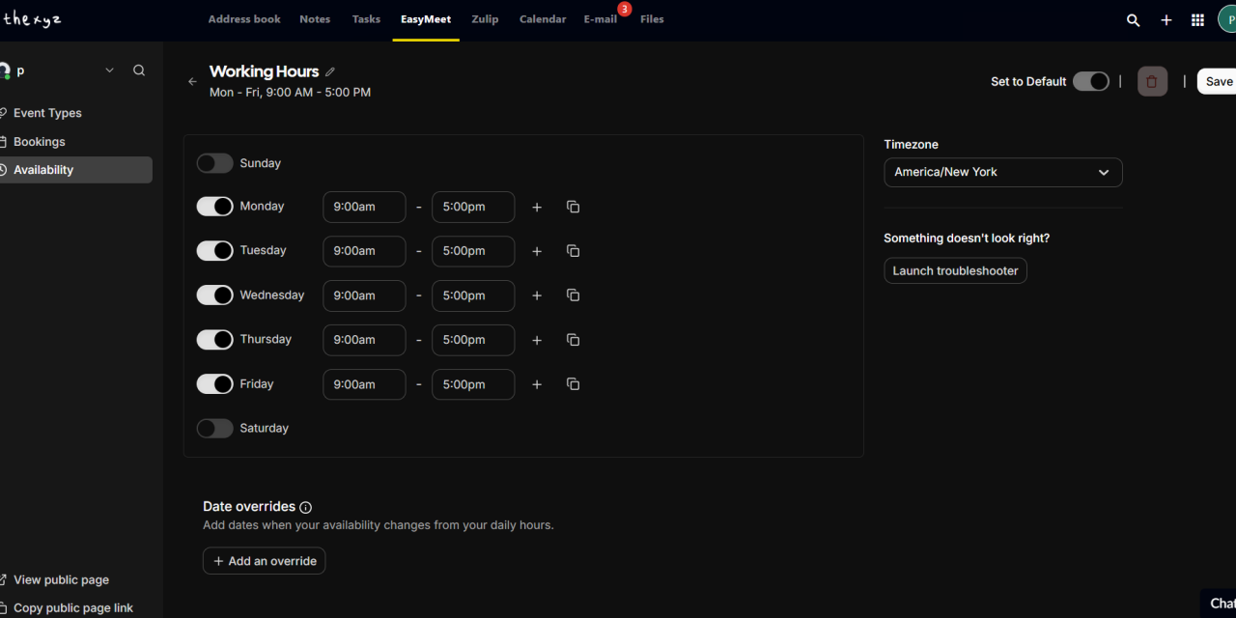
Task: Click the Launch troubleshooter button
Action: tap(954, 270)
